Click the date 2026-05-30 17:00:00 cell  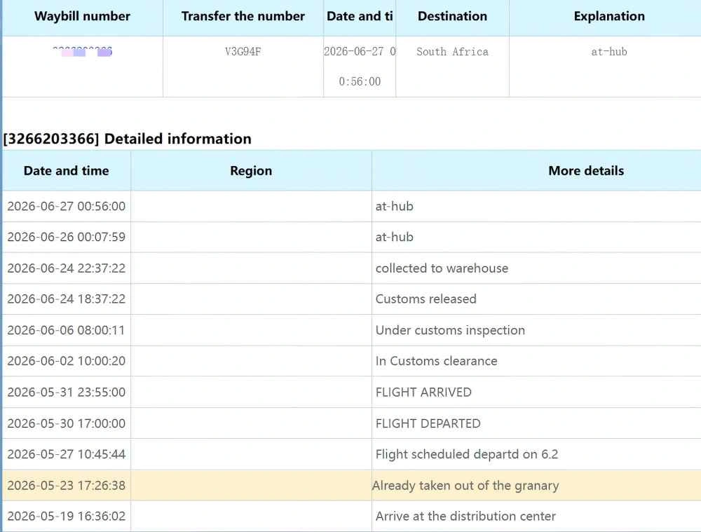66,423
